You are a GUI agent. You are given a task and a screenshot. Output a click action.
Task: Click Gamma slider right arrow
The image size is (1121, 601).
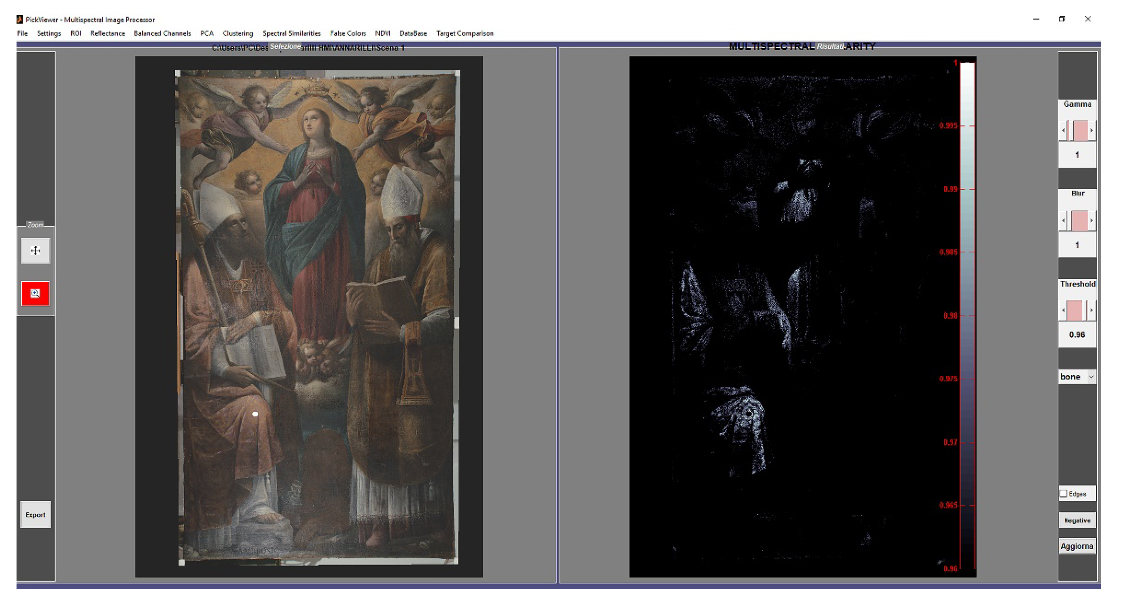1091,130
